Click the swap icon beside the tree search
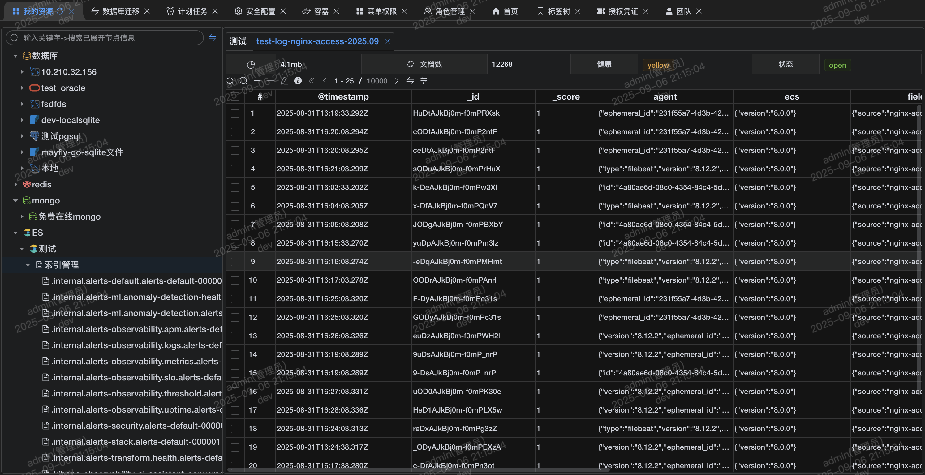This screenshot has height=475, width=925. (212, 38)
